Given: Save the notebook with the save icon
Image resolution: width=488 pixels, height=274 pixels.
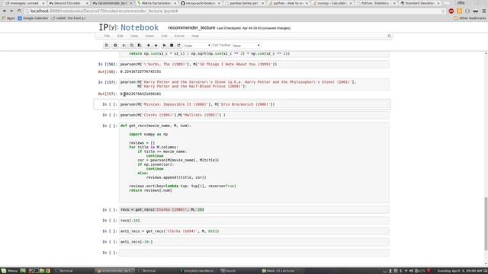Looking at the screenshot, I should click(107, 46).
